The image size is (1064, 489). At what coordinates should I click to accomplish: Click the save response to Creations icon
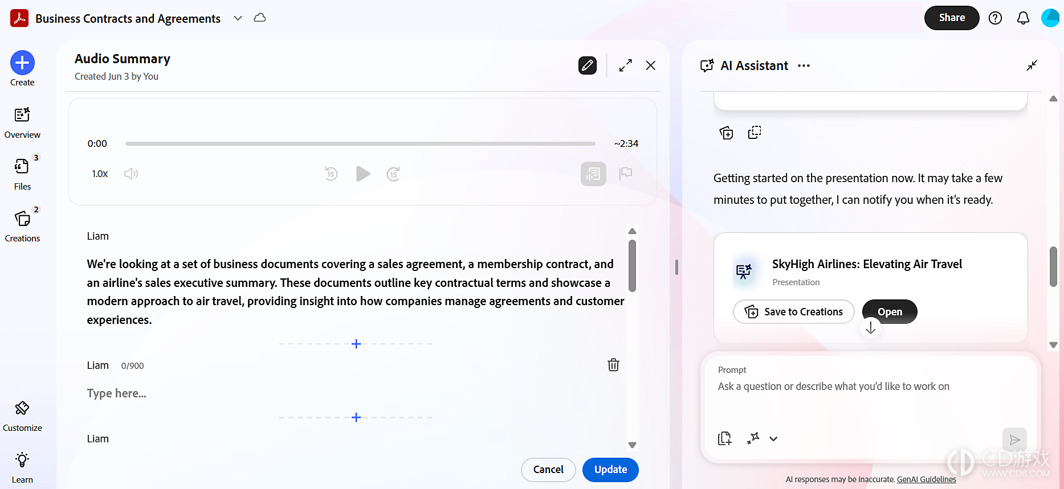(x=726, y=133)
